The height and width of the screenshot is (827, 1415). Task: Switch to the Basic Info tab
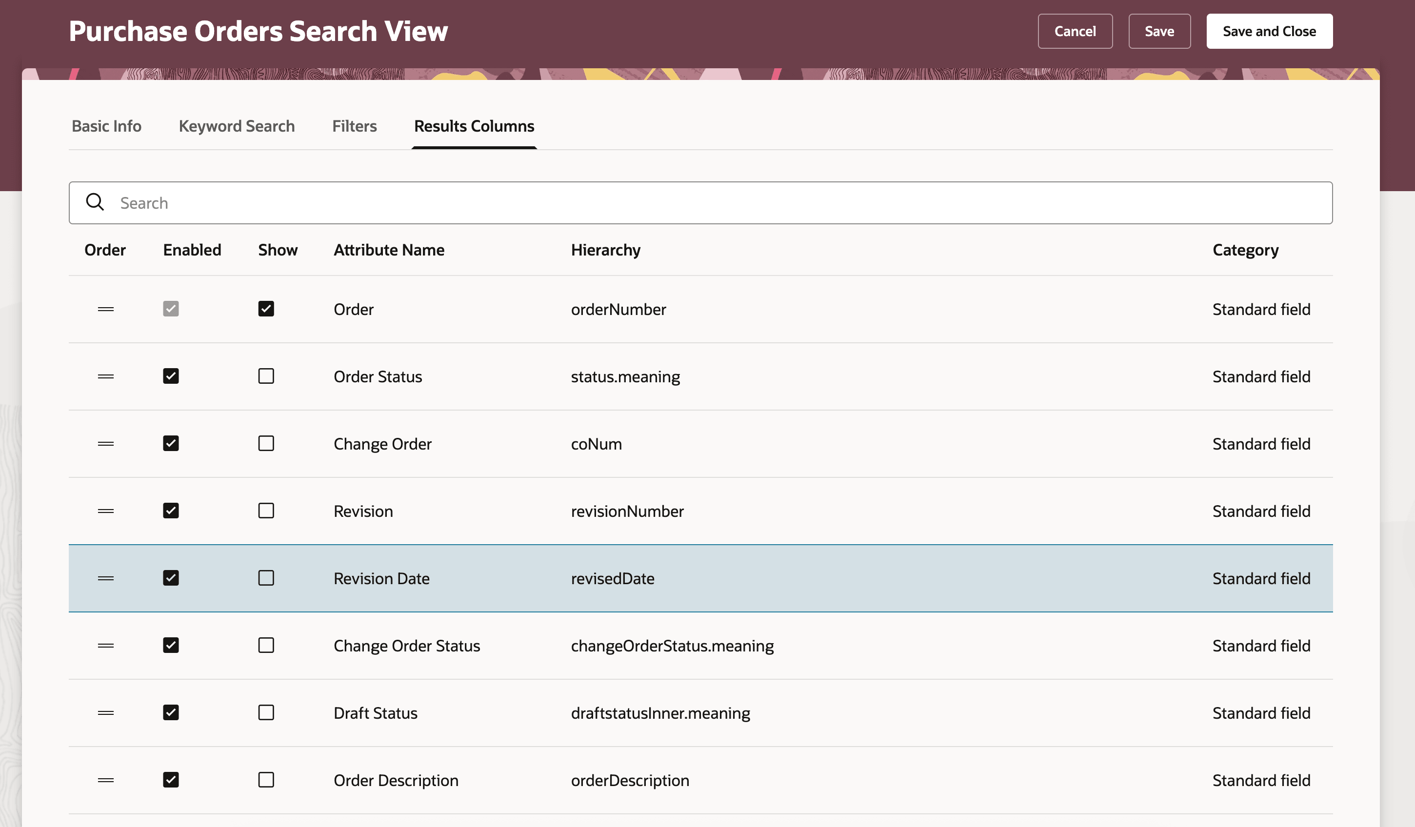(x=106, y=126)
